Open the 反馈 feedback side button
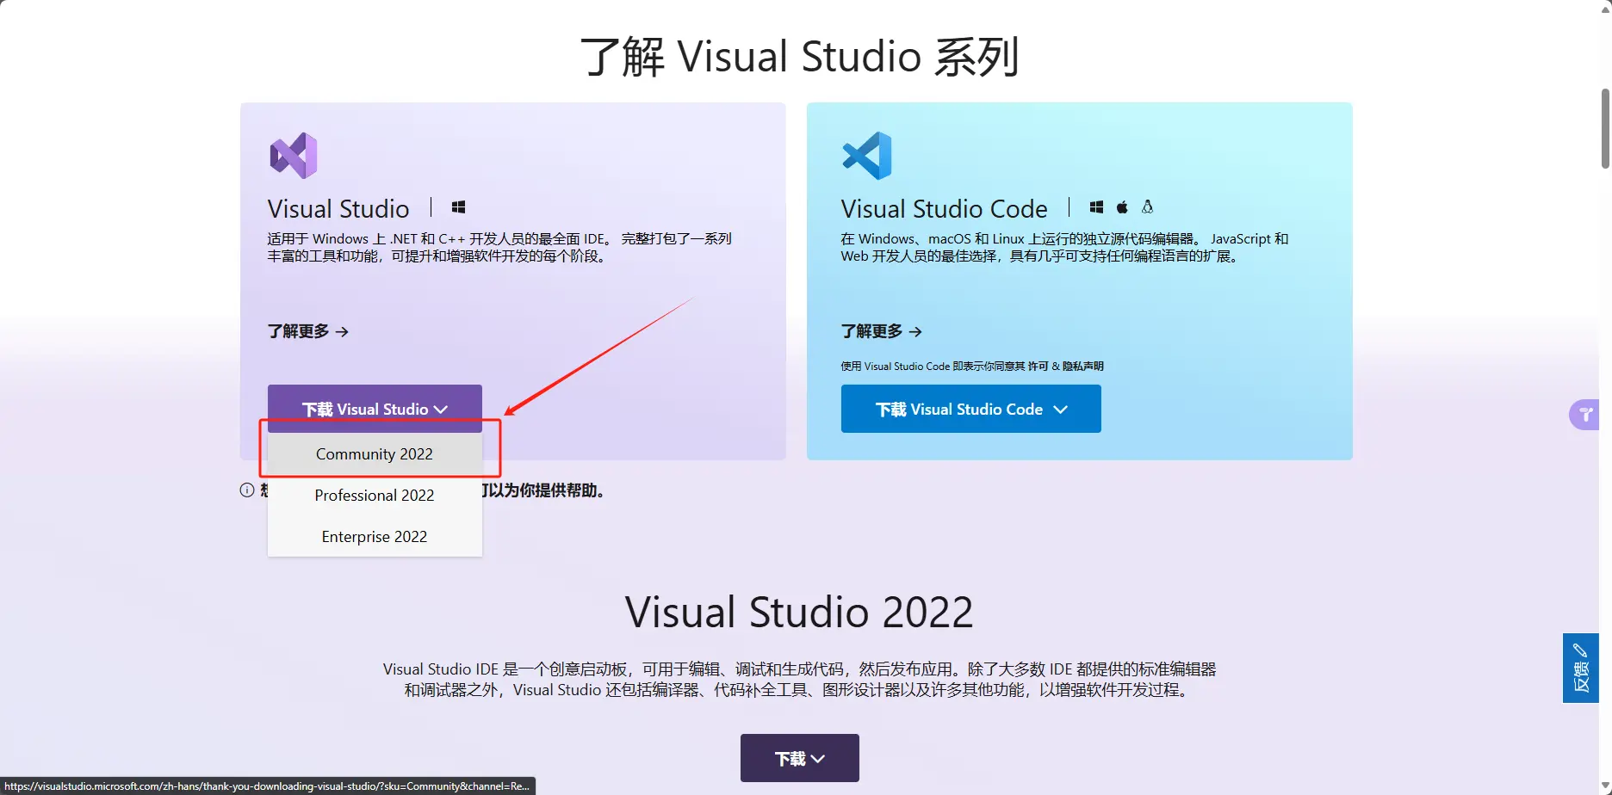1612x795 pixels. (x=1580, y=669)
